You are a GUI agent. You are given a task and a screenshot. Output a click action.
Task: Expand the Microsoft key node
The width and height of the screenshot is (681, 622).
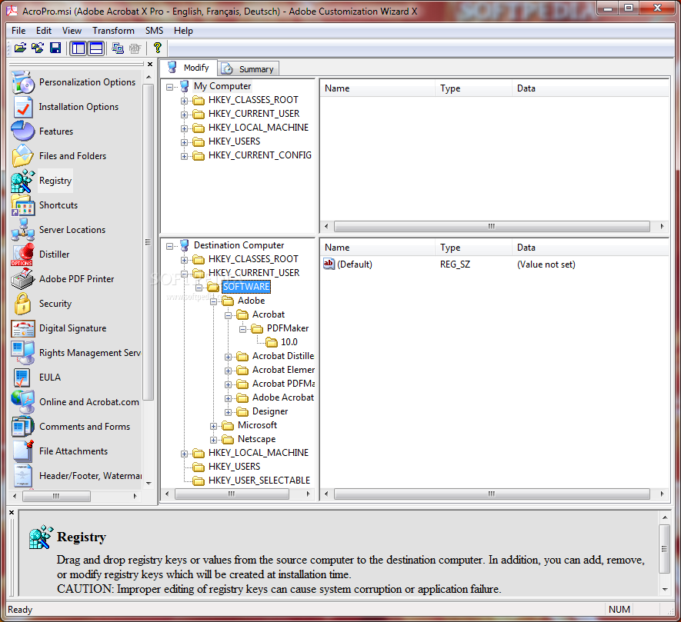pos(213,426)
